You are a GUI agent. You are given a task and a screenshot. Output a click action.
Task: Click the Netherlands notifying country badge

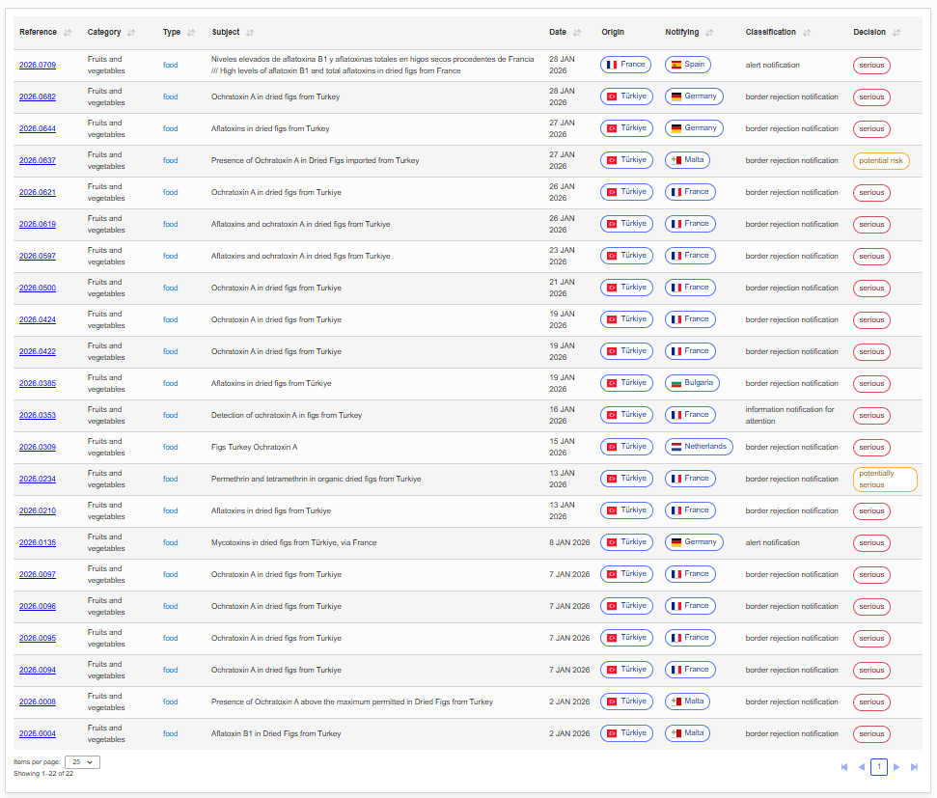coord(700,447)
